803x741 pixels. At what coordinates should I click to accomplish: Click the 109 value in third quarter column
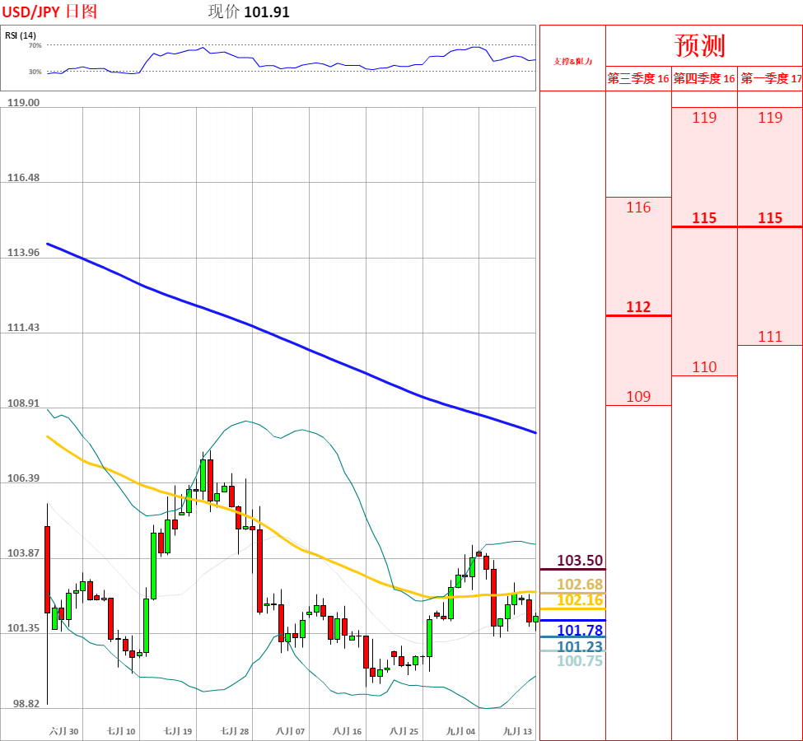coord(638,396)
